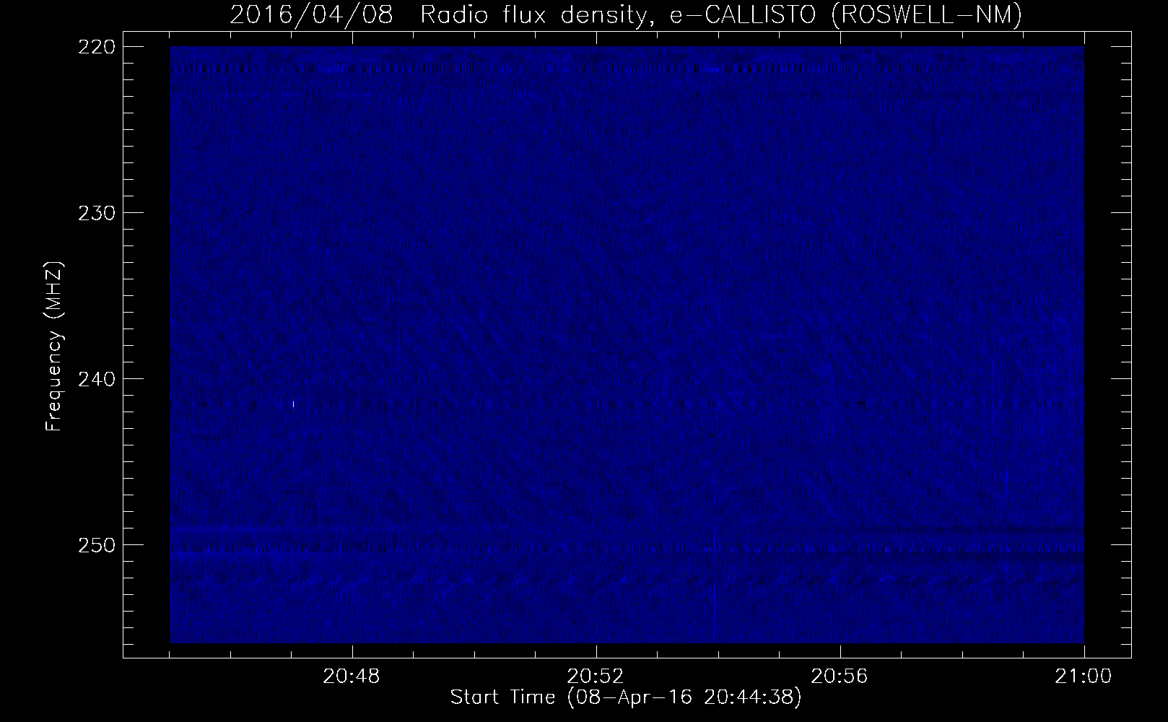
Task: Click the plot title text "Radio flux density, e-CALLISTO (ROSWELL-NM)"
Action: pos(720,15)
